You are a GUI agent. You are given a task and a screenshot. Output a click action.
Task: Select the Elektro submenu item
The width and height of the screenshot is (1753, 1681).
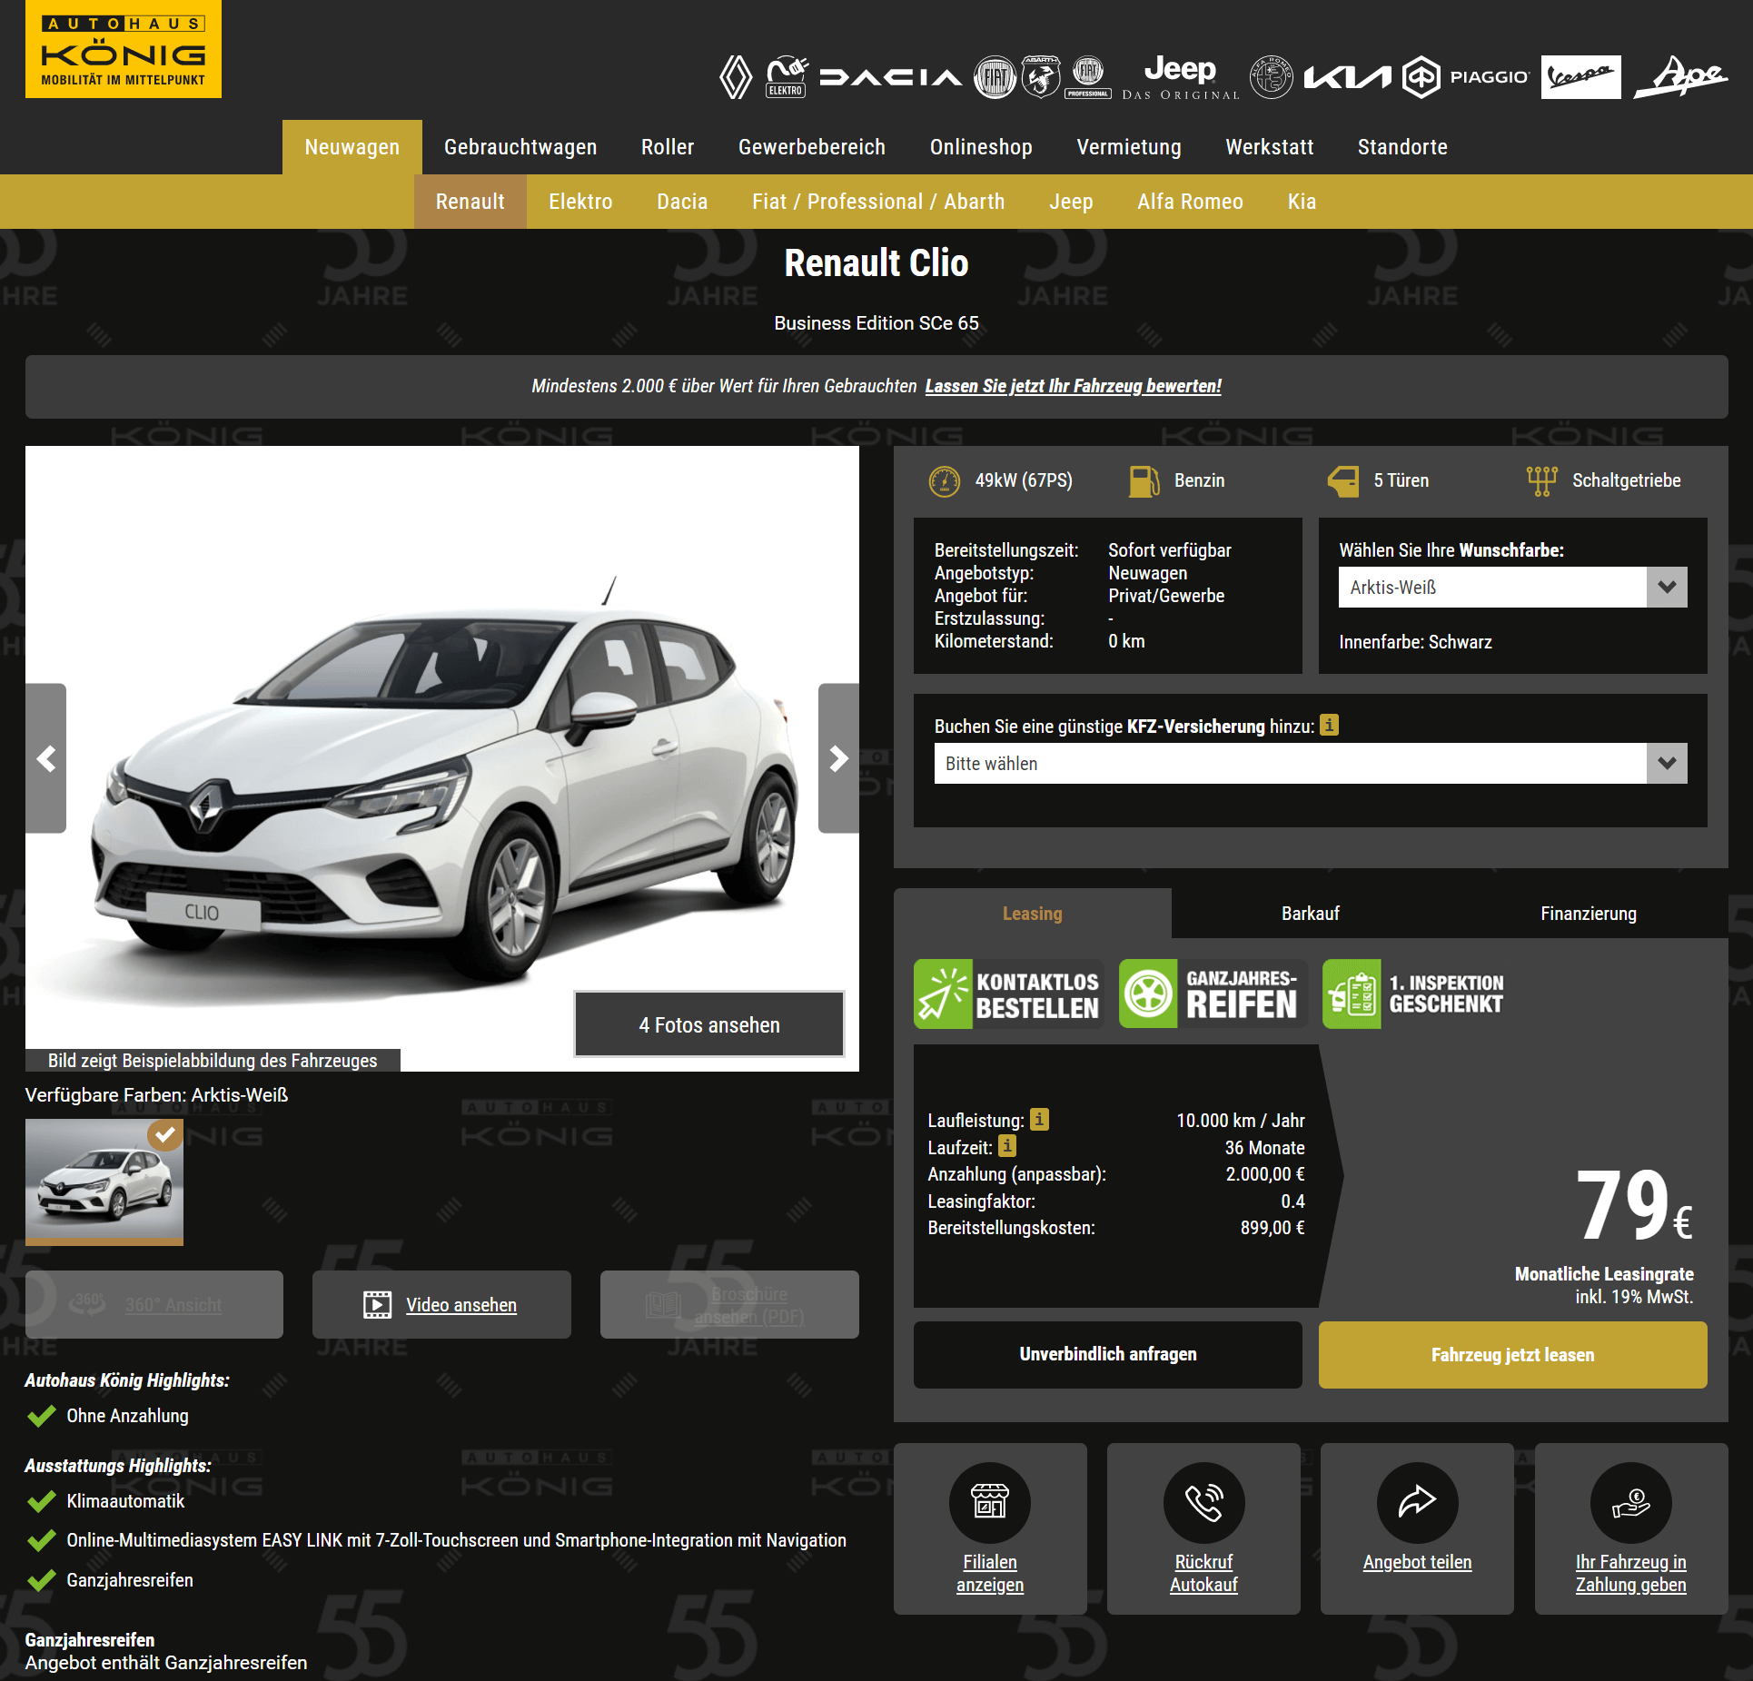click(x=580, y=202)
